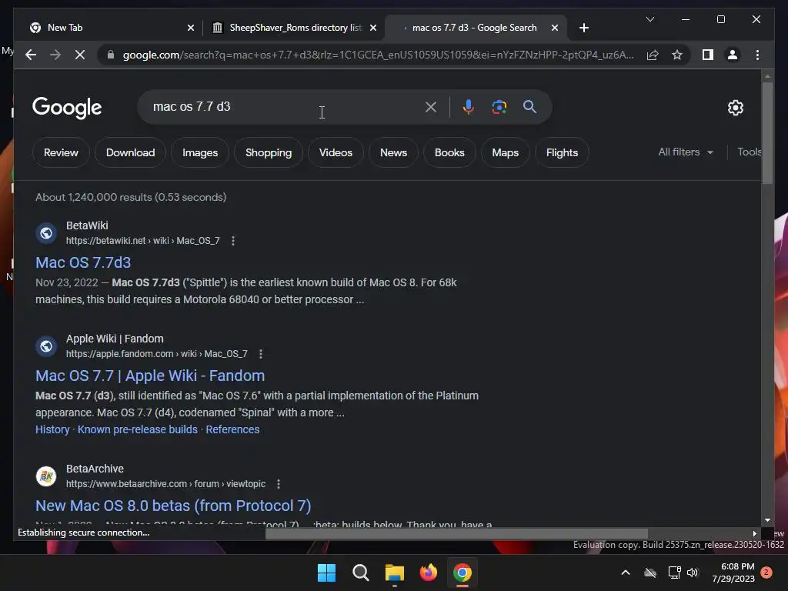
Task: Open the Windows Start menu
Action: 326,573
